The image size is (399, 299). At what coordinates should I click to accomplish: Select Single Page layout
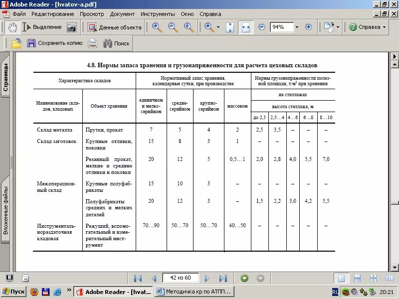coord(341,278)
